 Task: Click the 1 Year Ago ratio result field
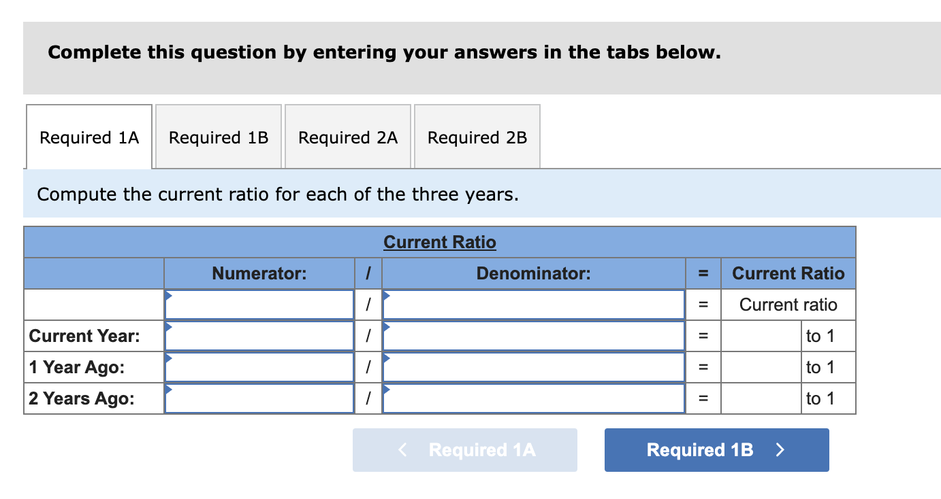tap(760, 366)
